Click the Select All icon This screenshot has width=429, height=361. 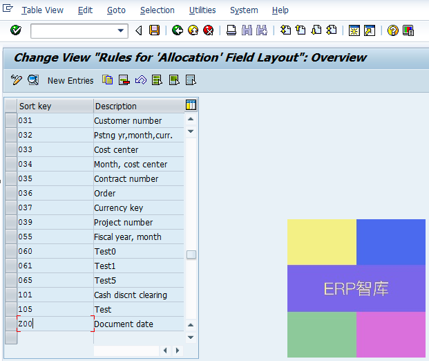[x=157, y=80]
